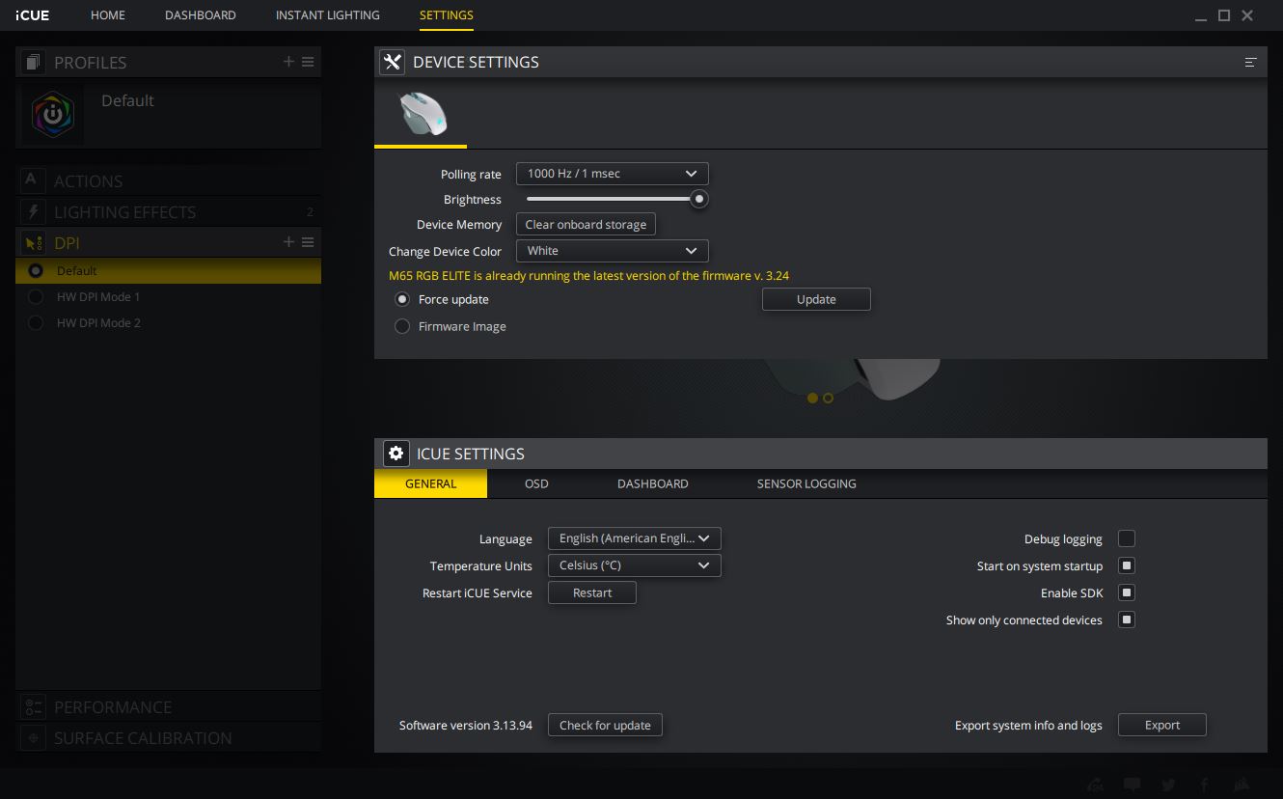This screenshot has height=799, width=1283.
Task: Select HW DPI Mode 1 entry
Action: (98, 297)
